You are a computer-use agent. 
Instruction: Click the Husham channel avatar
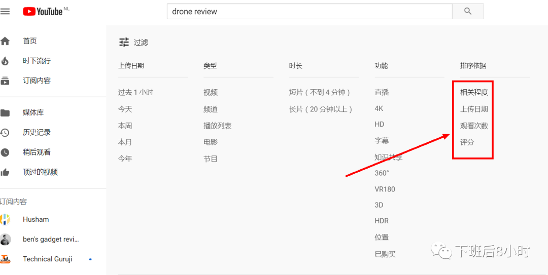tap(5, 219)
